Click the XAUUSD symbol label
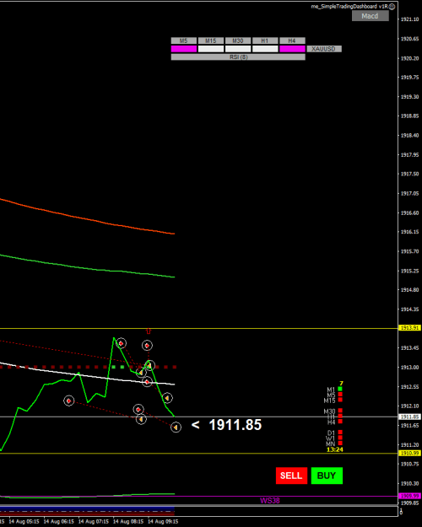This screenshot has width=422, height=527. [x=324, y=49]
